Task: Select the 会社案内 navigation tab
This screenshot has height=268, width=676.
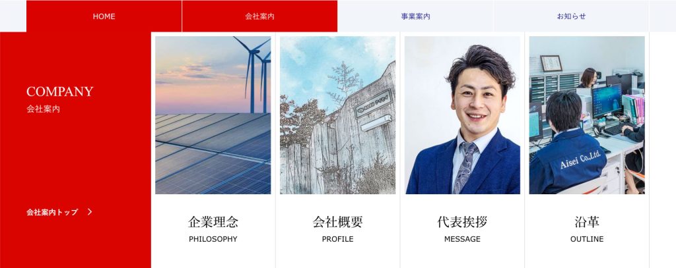Action: [x=259, y=16]
